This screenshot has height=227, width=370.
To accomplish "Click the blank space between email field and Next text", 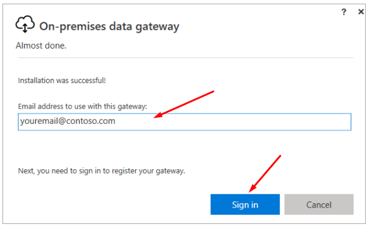I will (184, 148).
